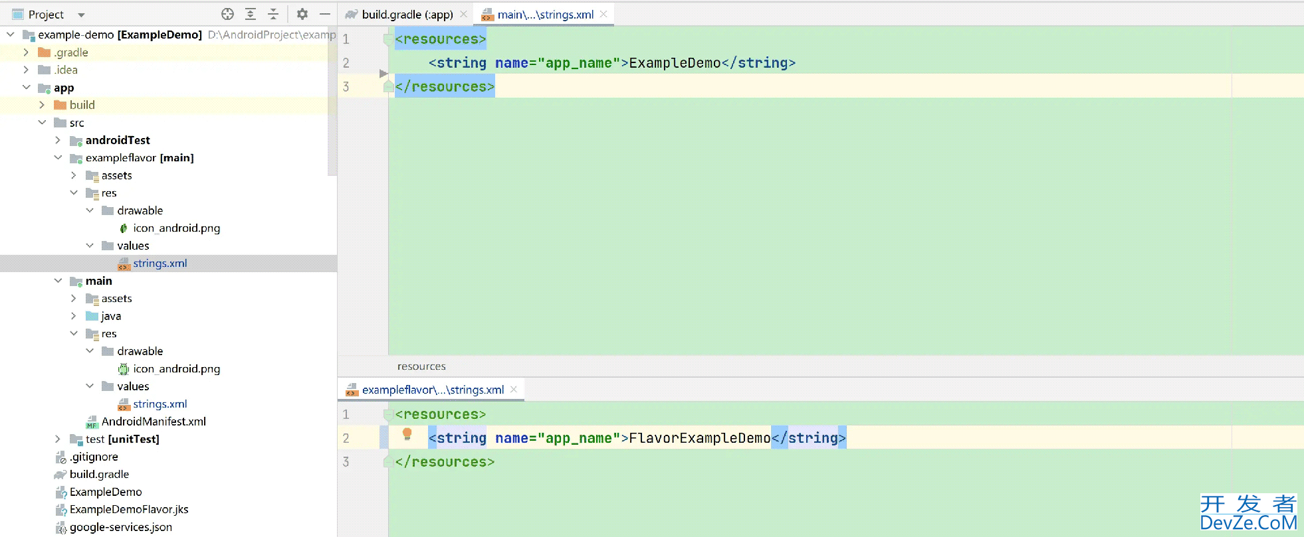Select the values folder under main res
1304x537 pixels.
[133, 386]
